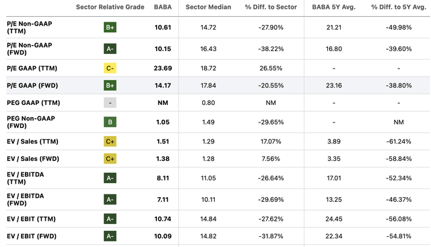This screenshot has width=431, height=247.
Task: Click the C+ badge for EV / Sales (FWD)
Action: click(x=110, y=159)
